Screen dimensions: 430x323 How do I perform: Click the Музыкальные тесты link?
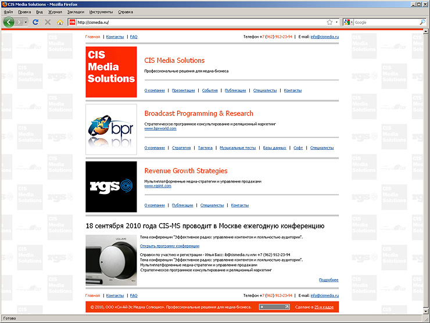click(237, 148)
